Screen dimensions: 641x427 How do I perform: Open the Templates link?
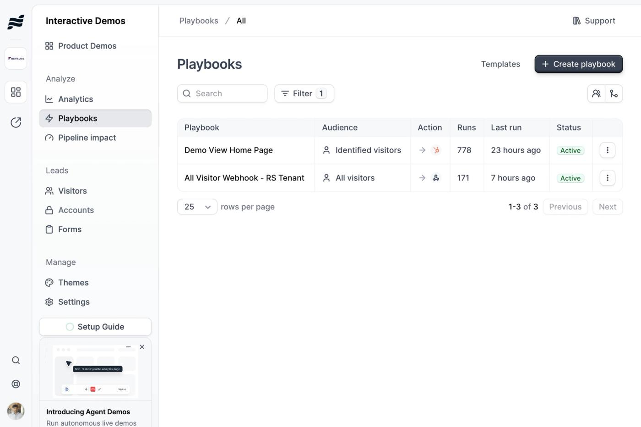500,64
